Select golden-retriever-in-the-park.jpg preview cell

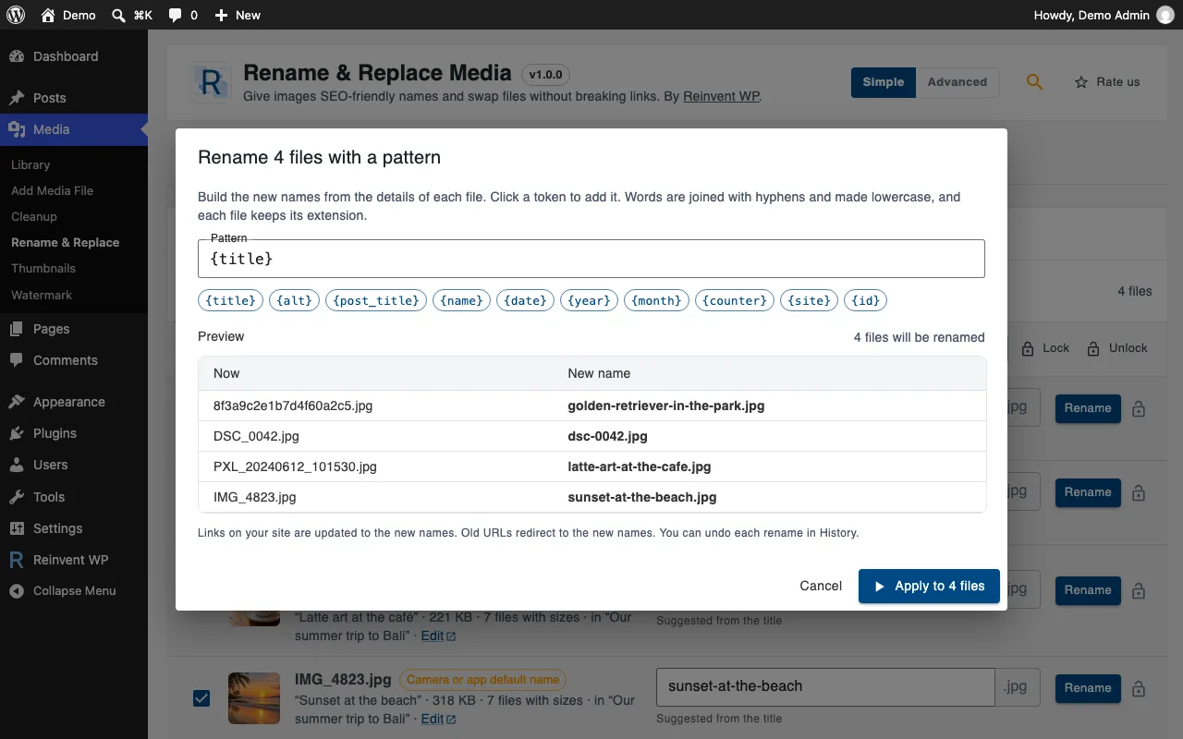click(x=665, y=405)
